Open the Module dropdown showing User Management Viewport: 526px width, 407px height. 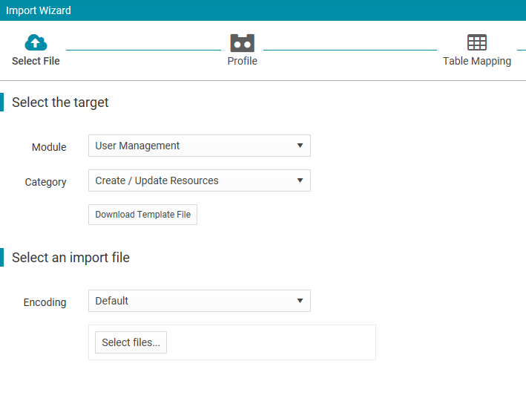click(200, 146)
